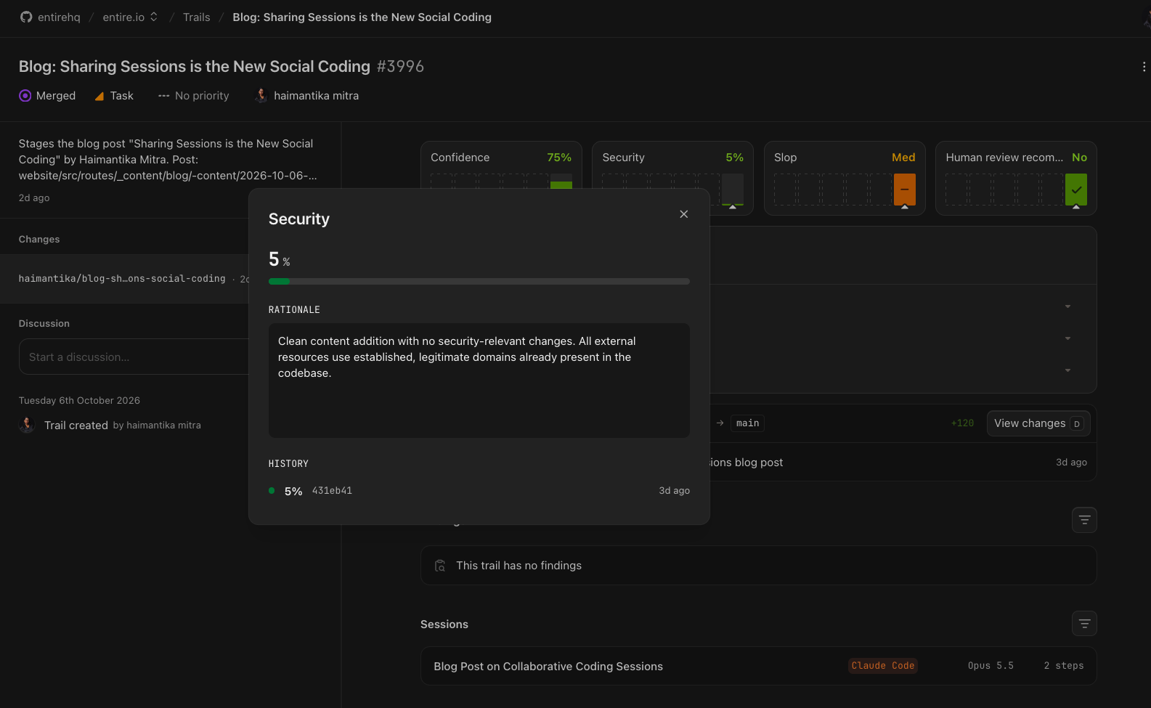Click the haimantika mitra avatar in the header
Image resolution: width=1151 pixels, height=708 pixels.
point(261,95)
